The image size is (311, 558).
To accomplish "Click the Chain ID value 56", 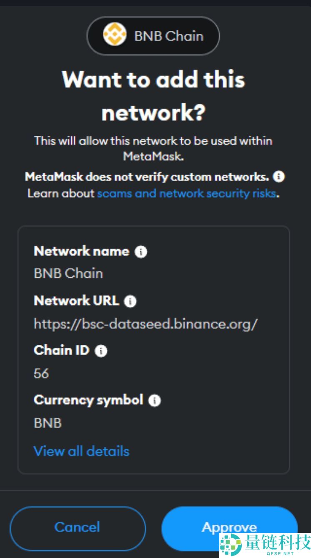I will click(x=41, y=374).
